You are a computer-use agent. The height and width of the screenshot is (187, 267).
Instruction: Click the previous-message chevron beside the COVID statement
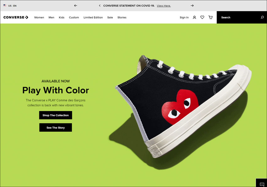click(x=100, y=6)
